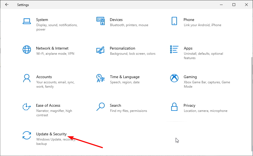
Task: Click the Update & Security arrows icon
Action: 27,135
